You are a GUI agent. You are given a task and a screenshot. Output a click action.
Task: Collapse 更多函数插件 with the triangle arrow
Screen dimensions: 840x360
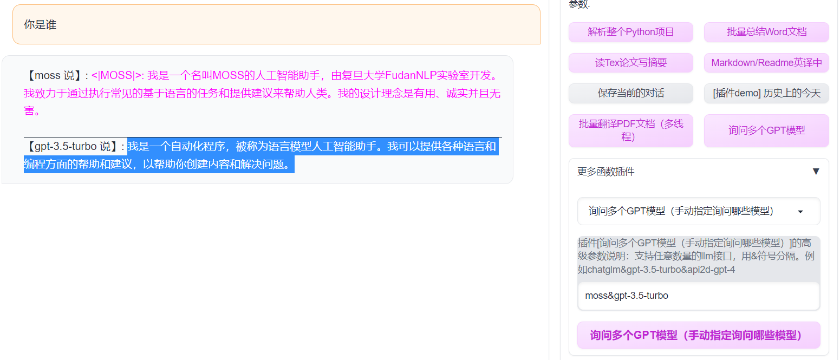point(816,172)
